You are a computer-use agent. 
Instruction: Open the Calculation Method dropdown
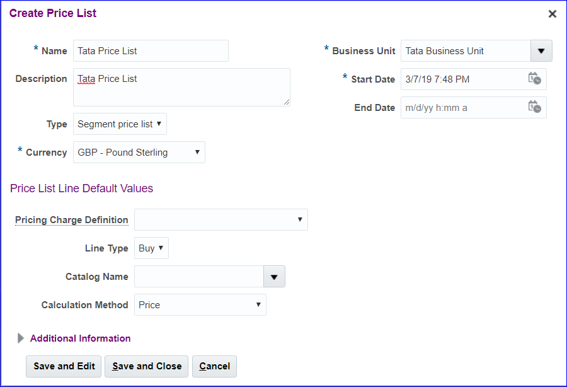coord(200,305)
